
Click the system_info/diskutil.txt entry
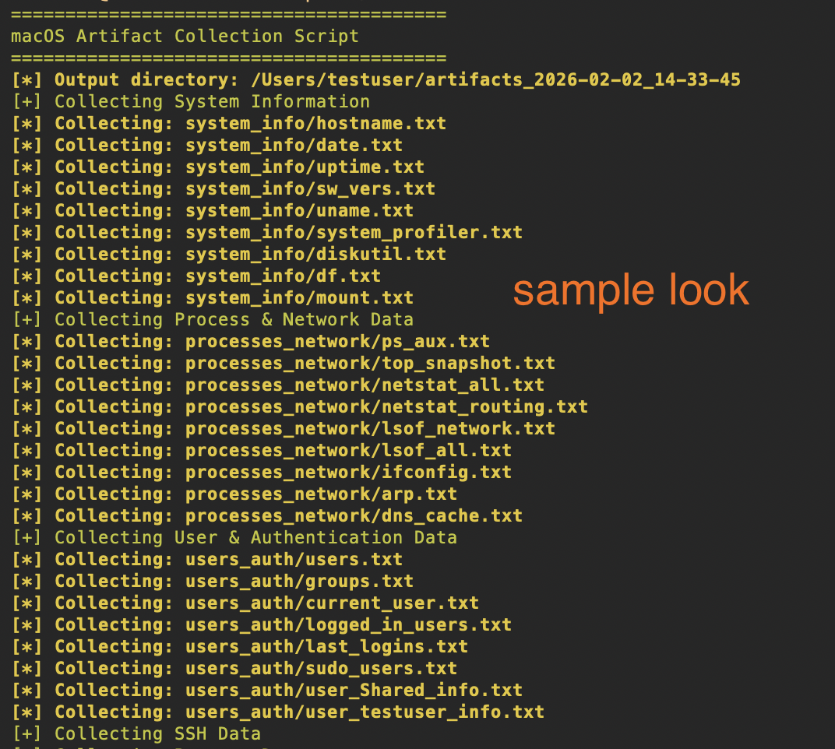[315, 255]
